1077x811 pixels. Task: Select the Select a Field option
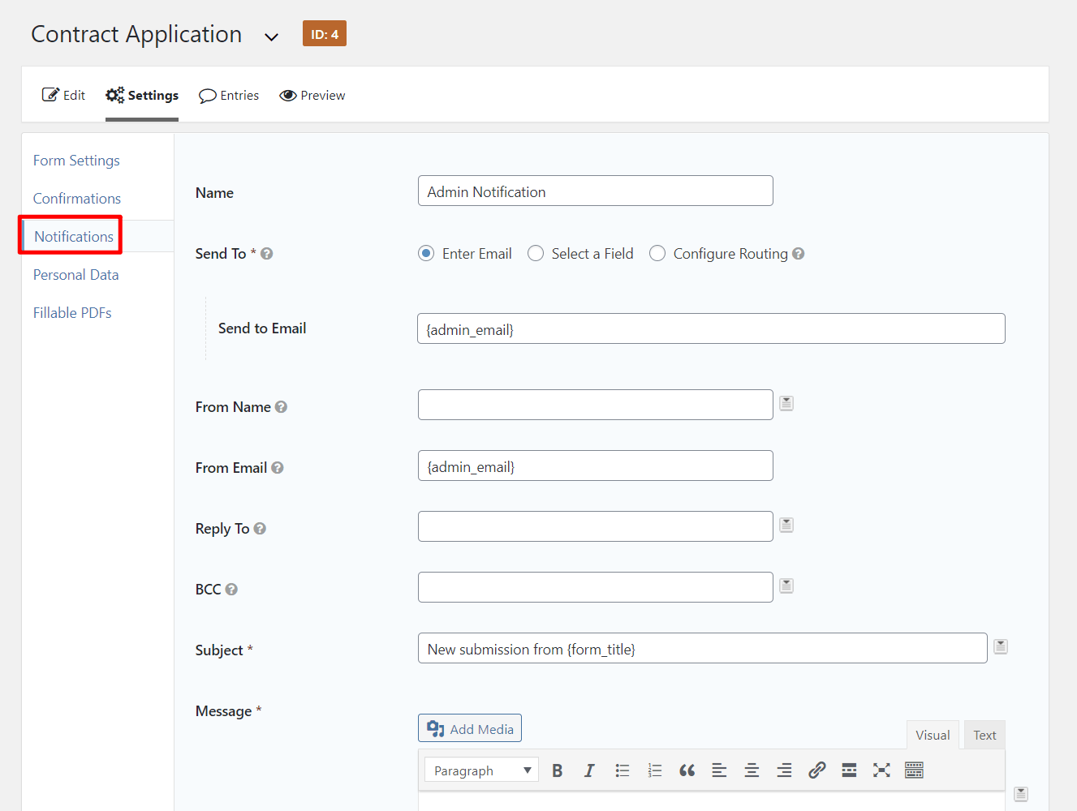pos(535,253)
